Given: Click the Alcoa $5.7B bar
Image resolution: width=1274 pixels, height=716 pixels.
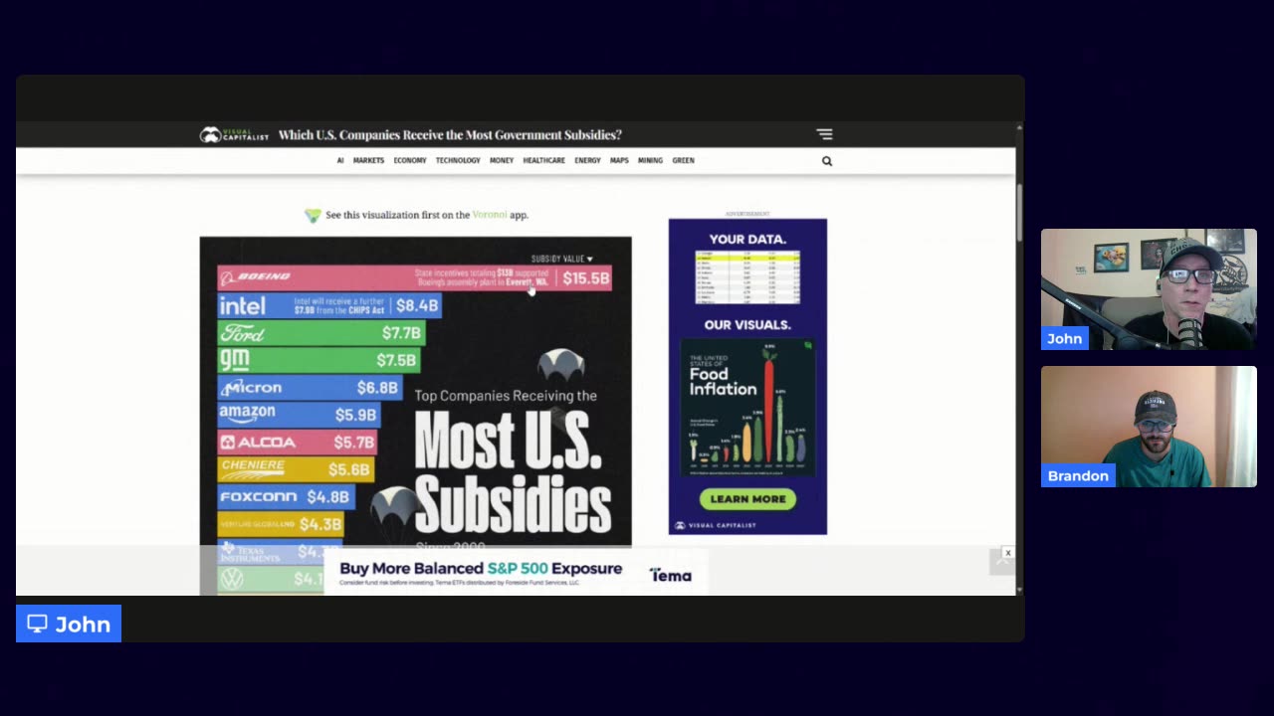Looking at the screenshot, I should 297,442.
